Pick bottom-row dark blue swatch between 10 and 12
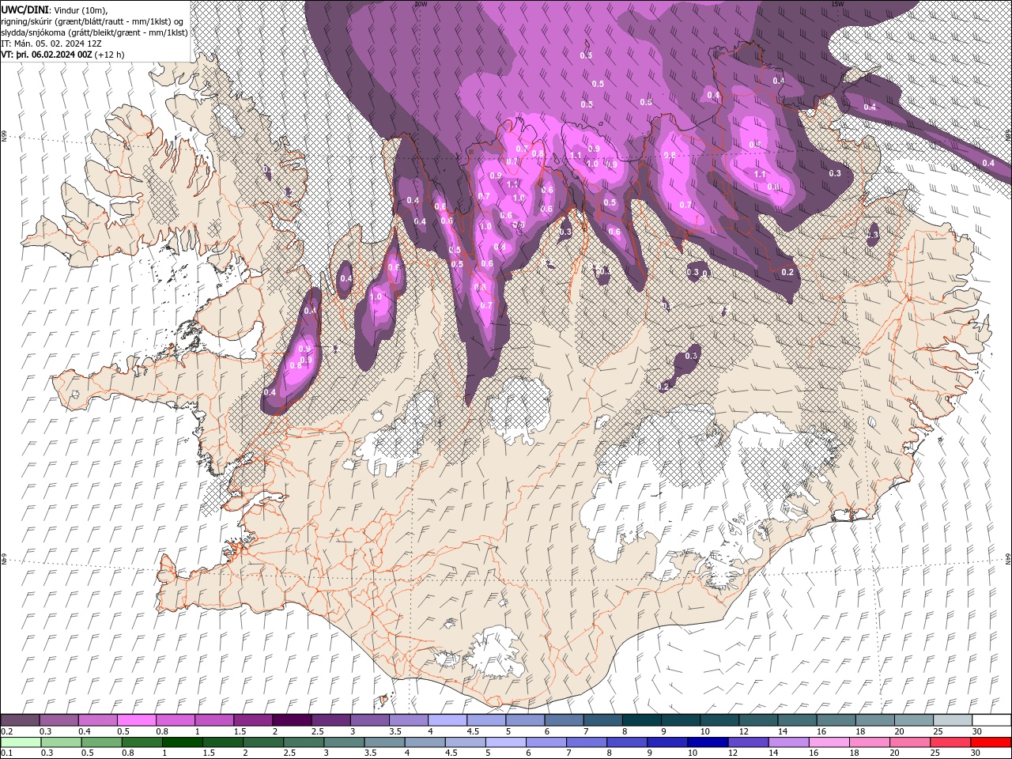 [708, 742]
